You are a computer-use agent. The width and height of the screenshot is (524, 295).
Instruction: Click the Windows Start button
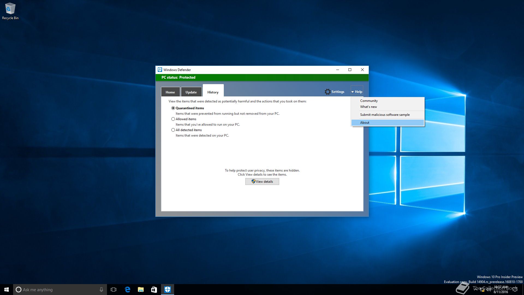coord(7,290)
